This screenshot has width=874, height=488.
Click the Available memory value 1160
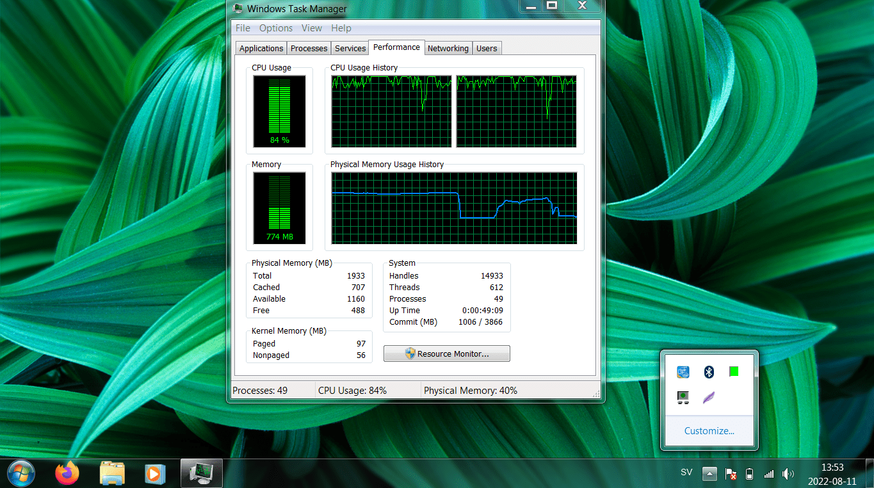click(x=356, y=299)
